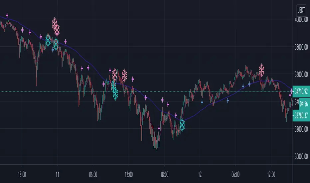
Task: Click the 18:00 label left of date 11
Action: (x=22, y=174)
